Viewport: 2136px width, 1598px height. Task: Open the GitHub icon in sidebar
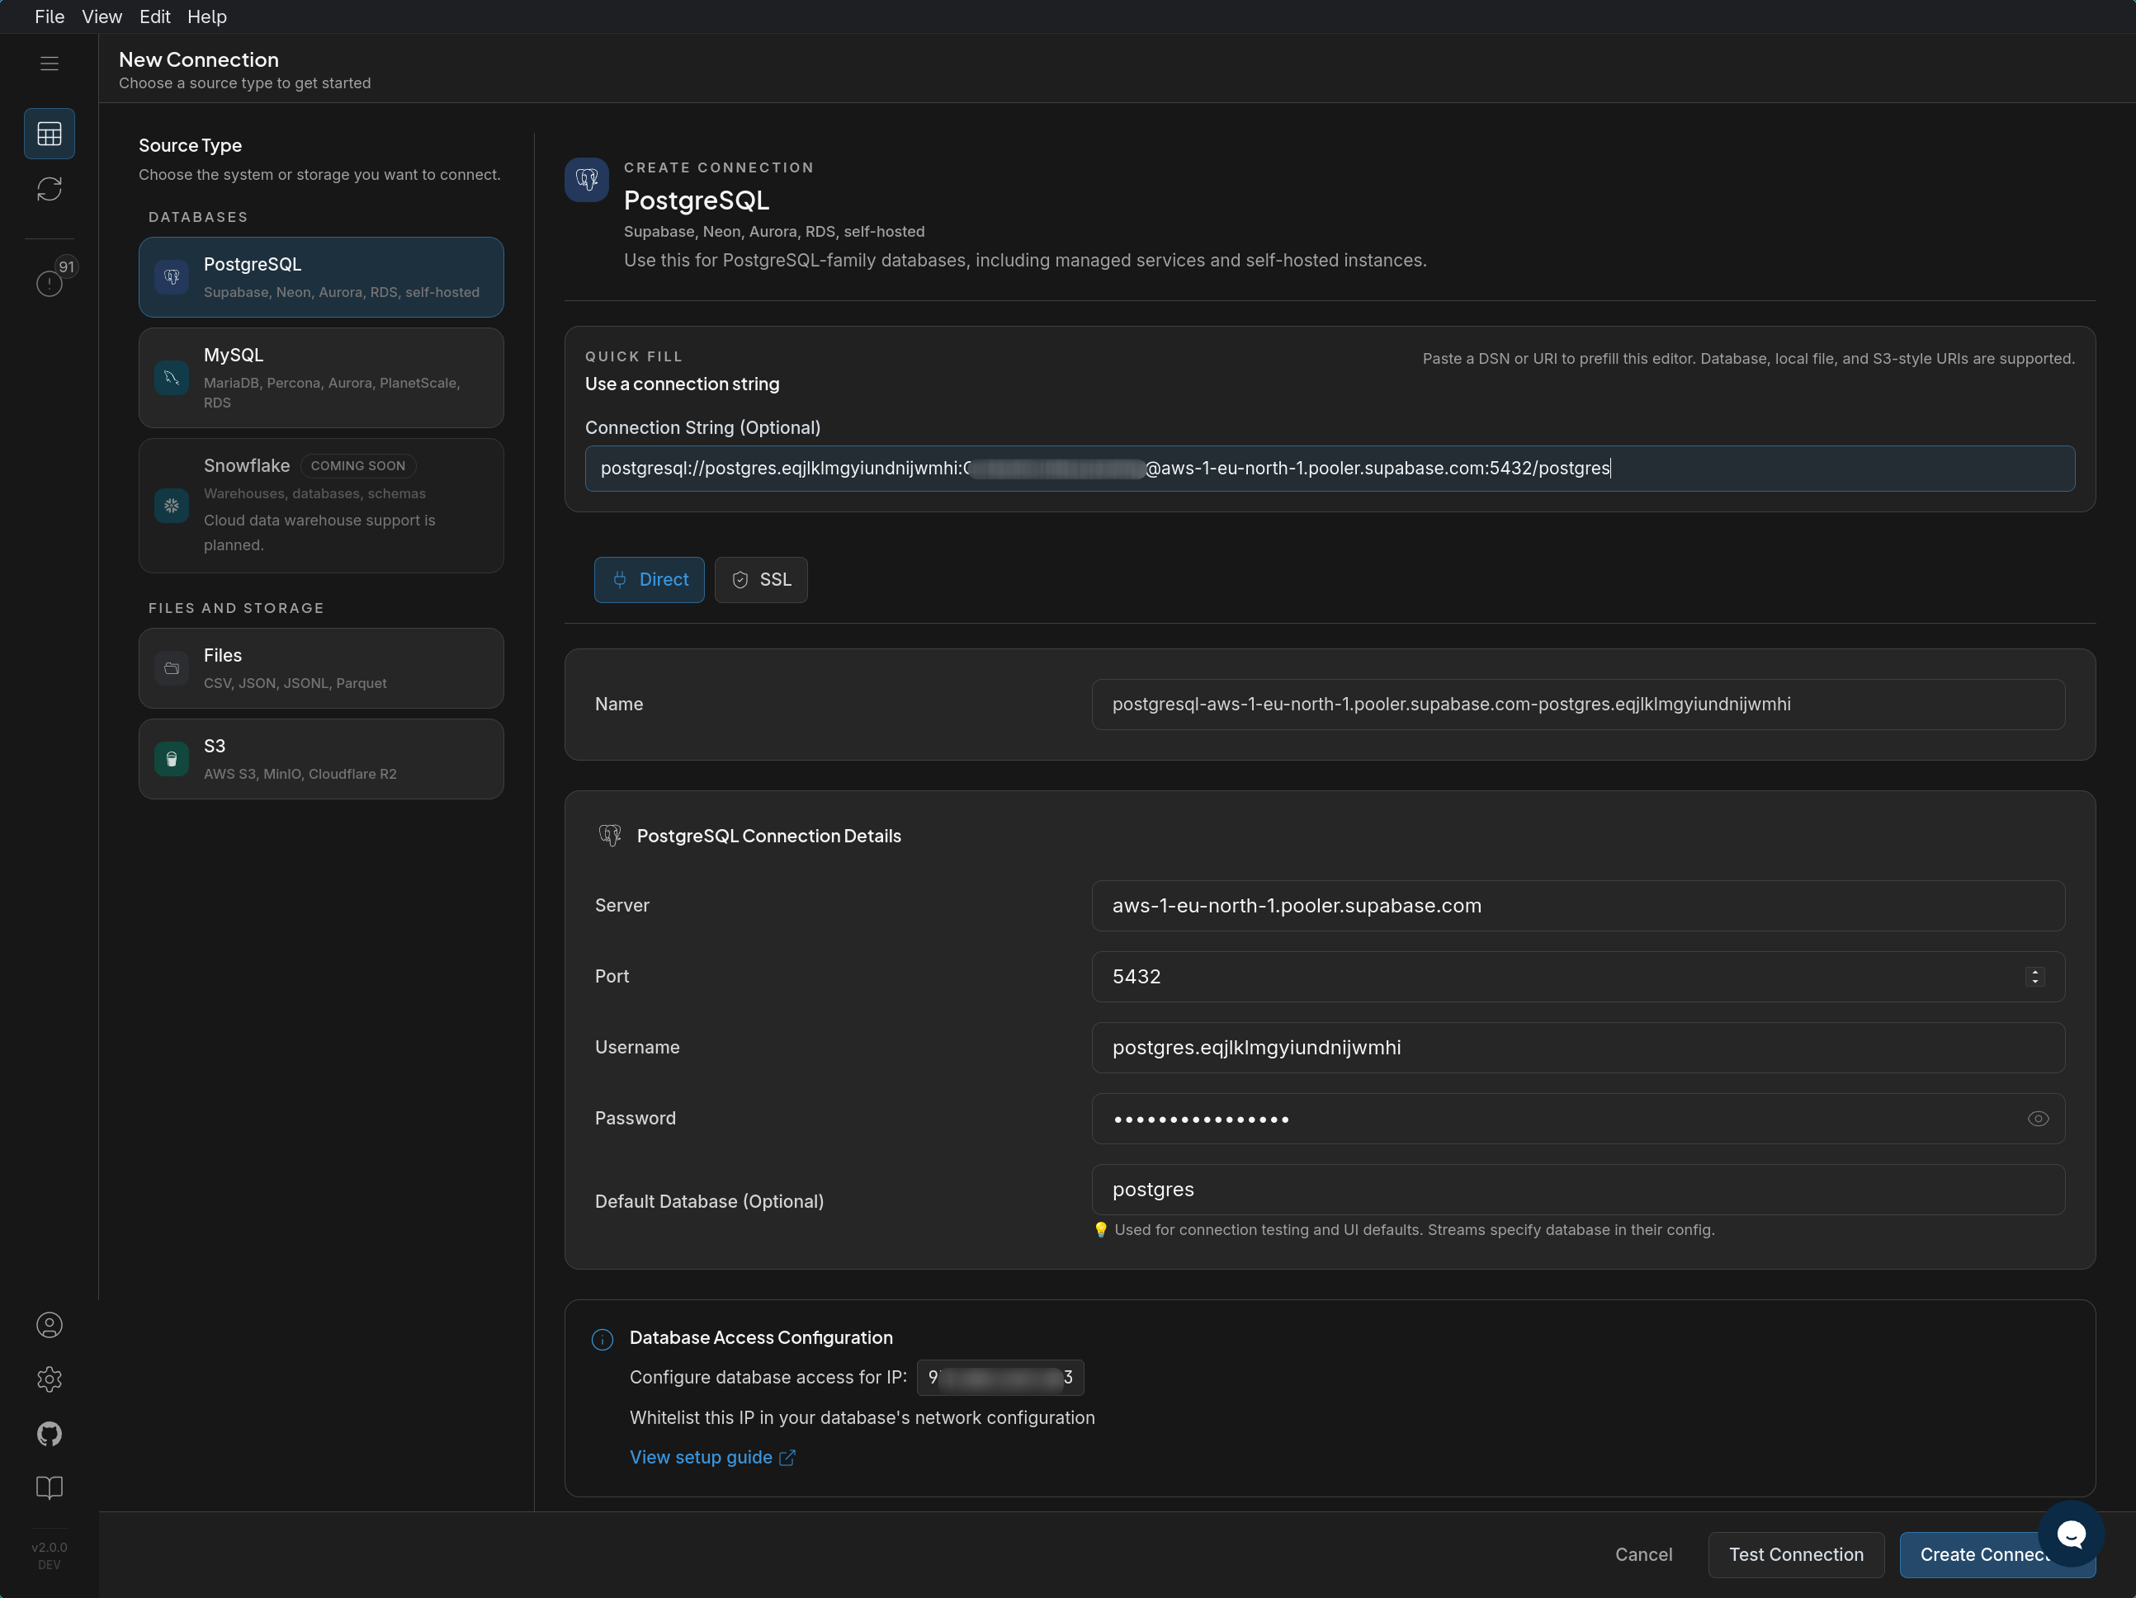(x=50, y=1433)
